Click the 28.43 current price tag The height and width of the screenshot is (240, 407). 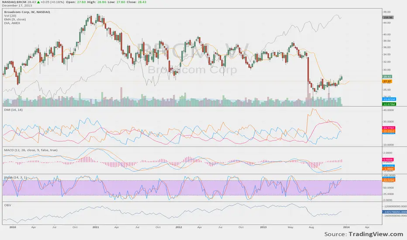[x=387, y=76]
